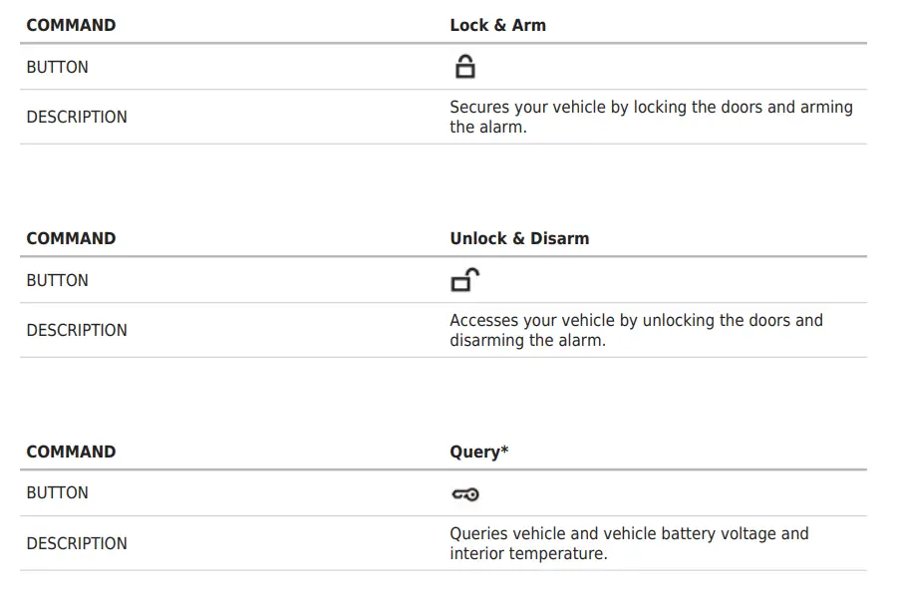Click the open padlock Unlock & Disarm icon
The image size is (898, 613).
coord(464,280)
